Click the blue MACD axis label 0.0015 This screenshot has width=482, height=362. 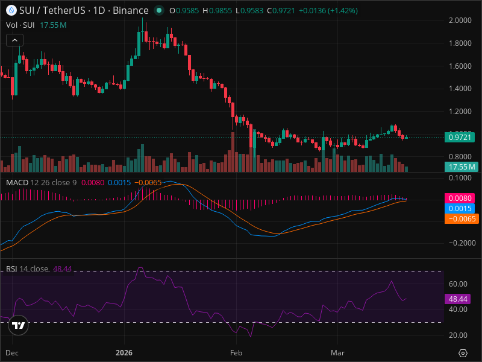(460, 208)
